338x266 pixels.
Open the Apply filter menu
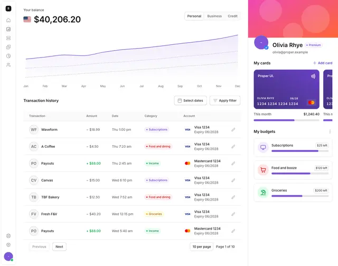(225, 101)
